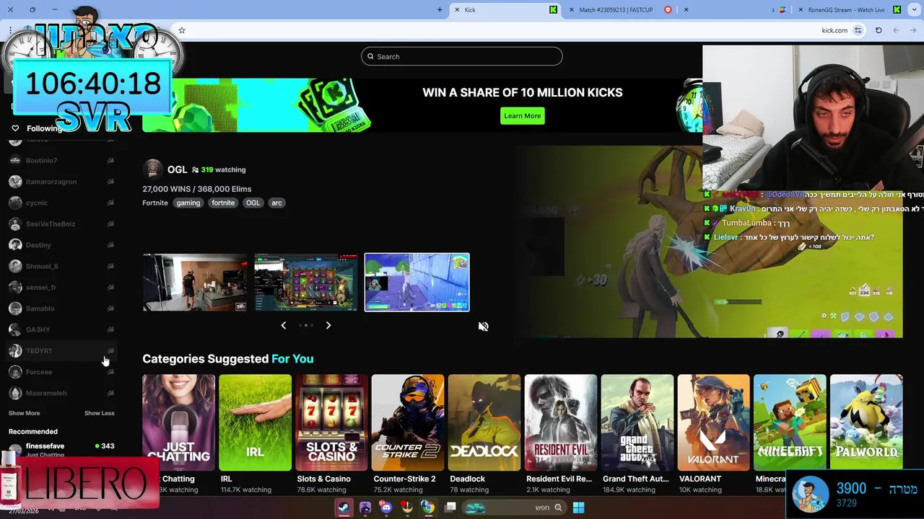This screenshot has width=924, height=519.
Task: Click the Kick search field
Action: (462, 56)
